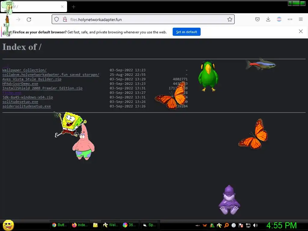Click the banana tray icon
308x231 pixels.
point(219,225)
